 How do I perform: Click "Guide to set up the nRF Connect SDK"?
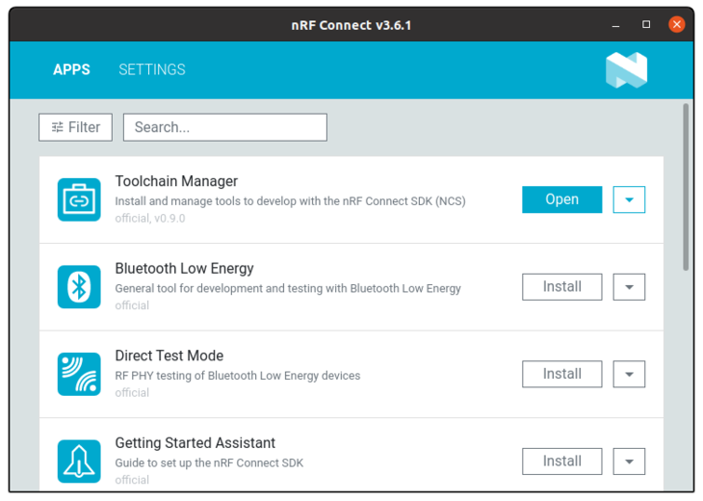(209, 462)
